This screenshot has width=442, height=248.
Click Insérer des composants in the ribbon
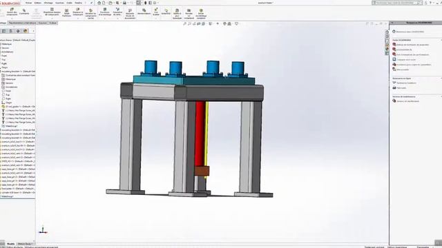click(12, 12)
